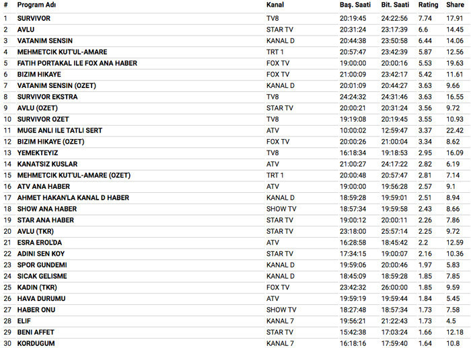Click the HAVA DURUMU program name
This screenshot has height=348, width=471.
pos(40,298)
